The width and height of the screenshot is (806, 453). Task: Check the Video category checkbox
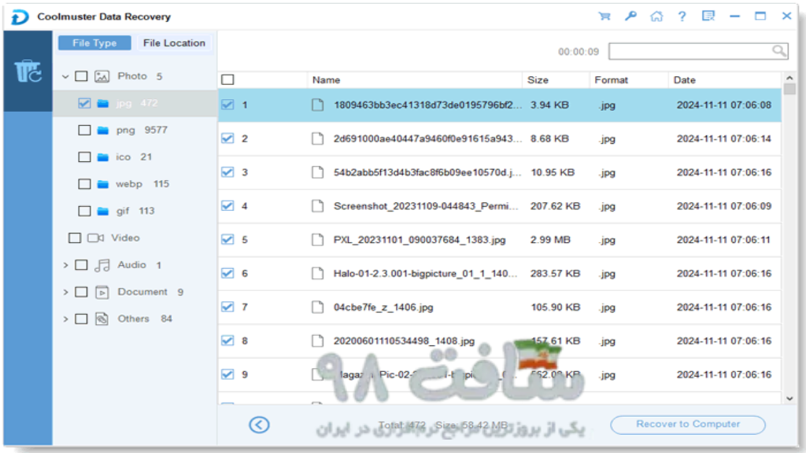pos(75,238)
